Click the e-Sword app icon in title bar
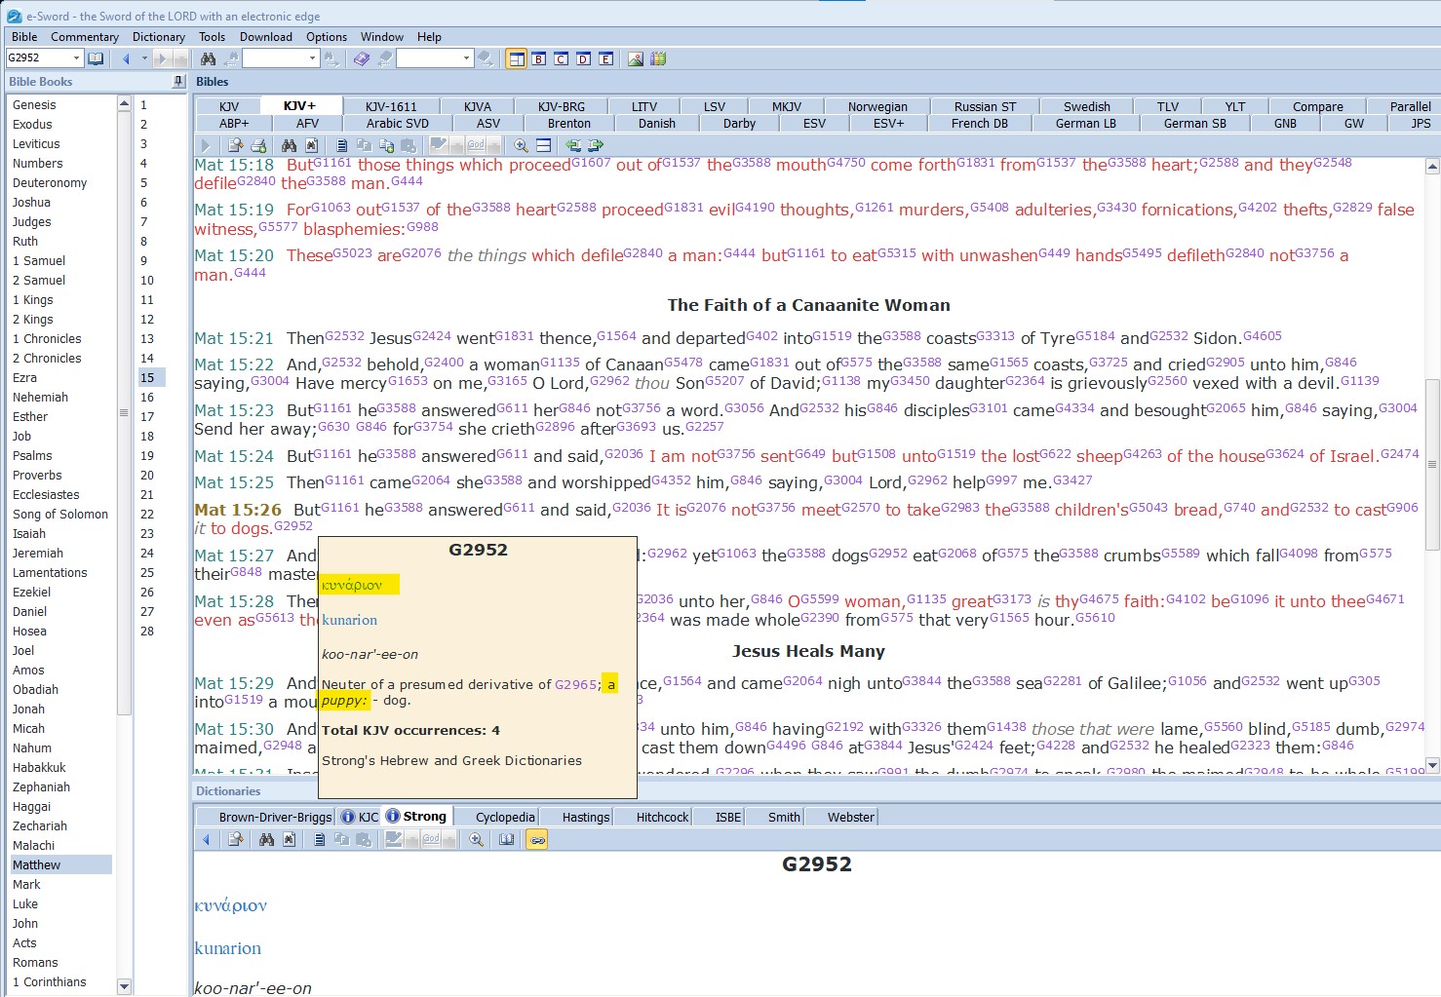Viewport: 1441px width, 997px height. 14,16
